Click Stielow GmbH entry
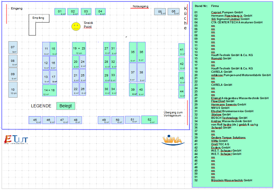The width and height of the screenshot is (275, 191). 221,115
